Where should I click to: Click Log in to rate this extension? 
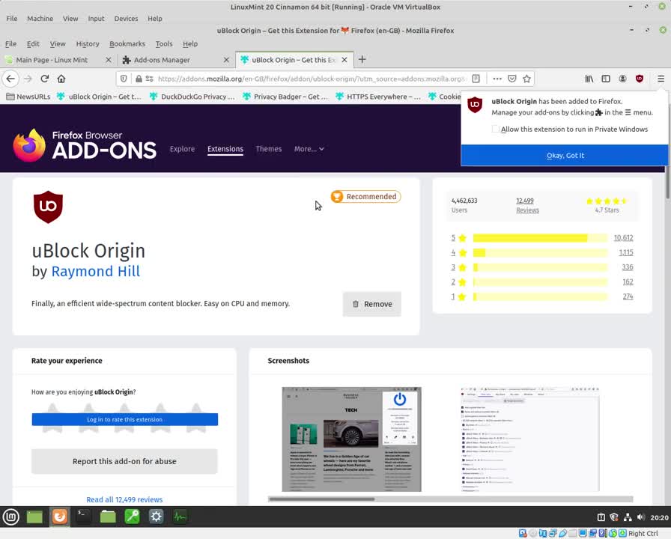click(124, 419)
